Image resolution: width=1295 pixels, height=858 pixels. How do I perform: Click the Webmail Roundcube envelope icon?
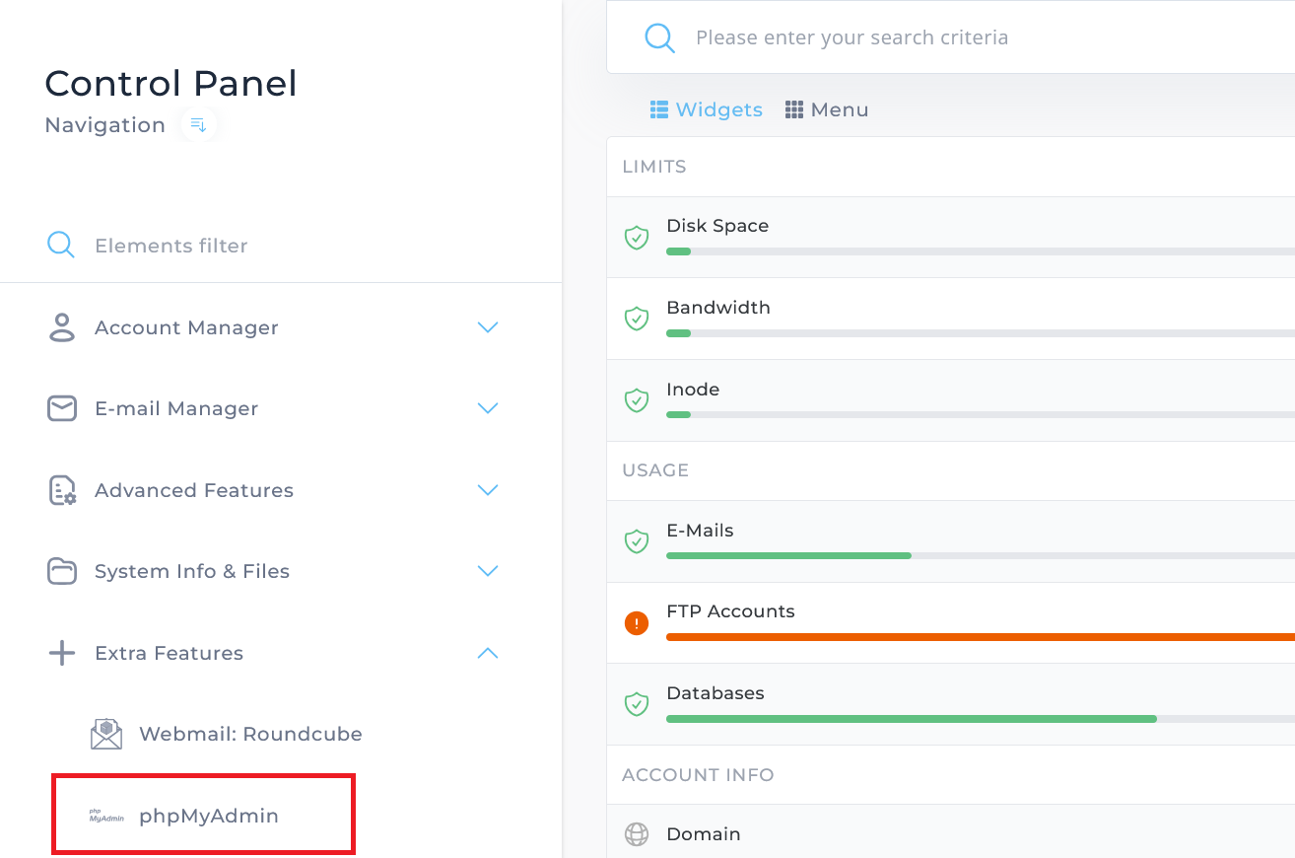point(106,734)
